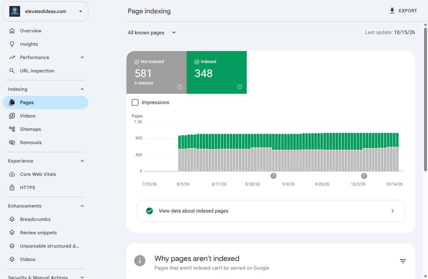The height and width of the screenshot is (279, 428).
Task: Click the URL inspection magnifier icon
Action: pos(12,71)
